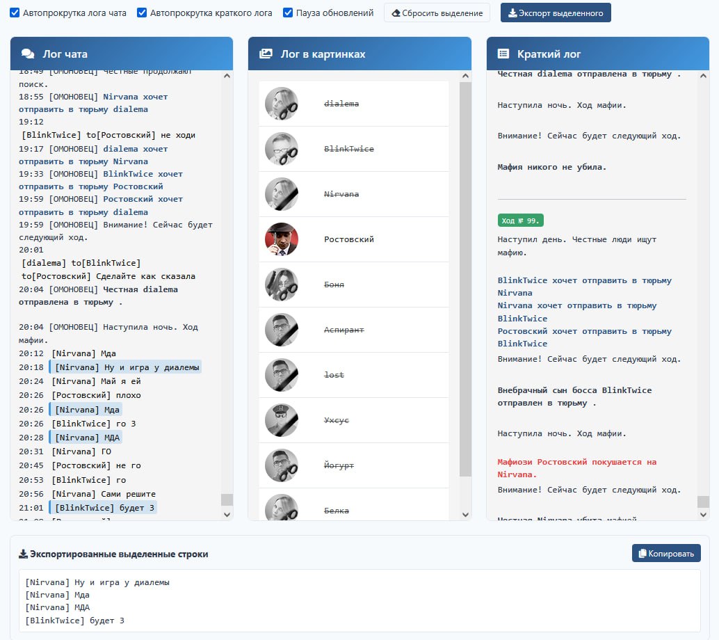Click Ростовский's color avatar

(x=282, y=239)
